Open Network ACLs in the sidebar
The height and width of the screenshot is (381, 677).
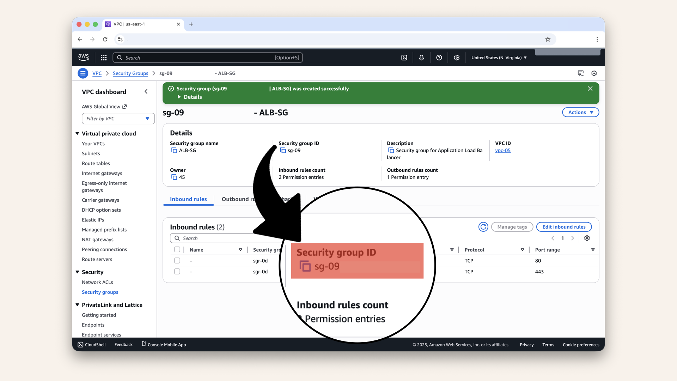pyautogui.click(x=97, y=282)
